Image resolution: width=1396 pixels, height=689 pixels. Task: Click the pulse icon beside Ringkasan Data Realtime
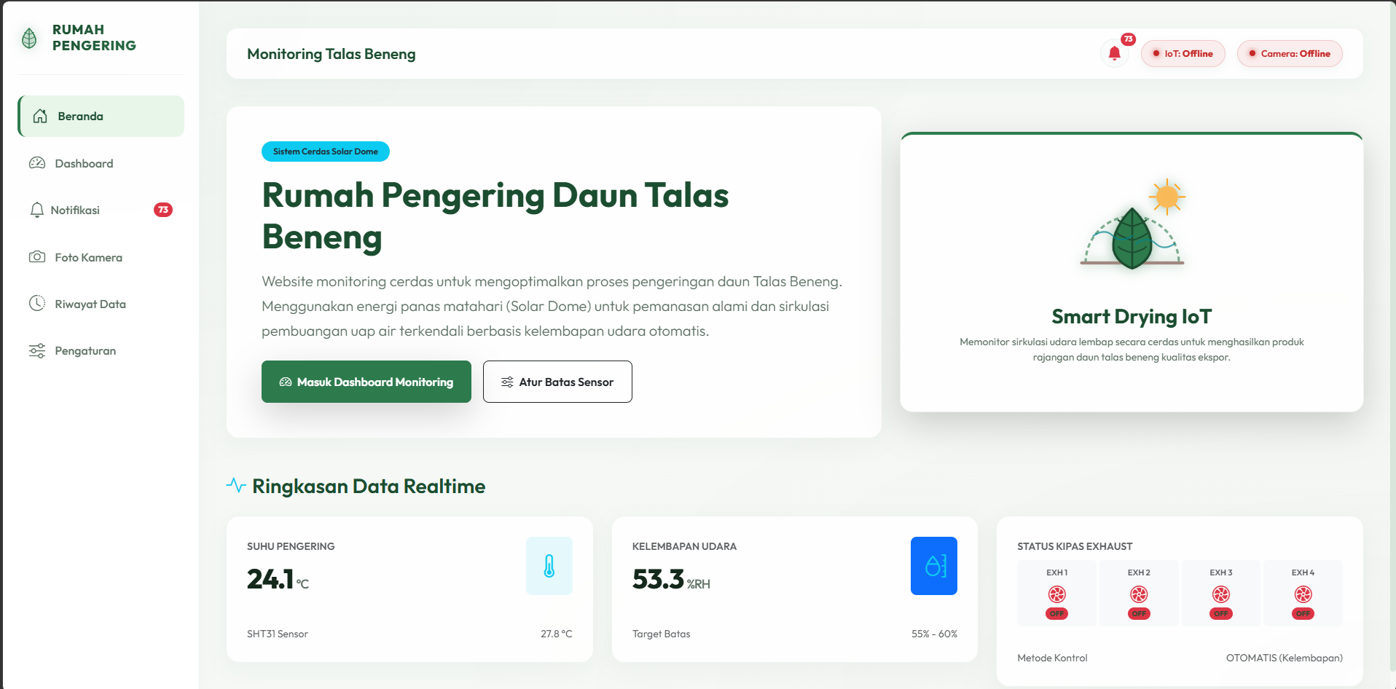236,485
